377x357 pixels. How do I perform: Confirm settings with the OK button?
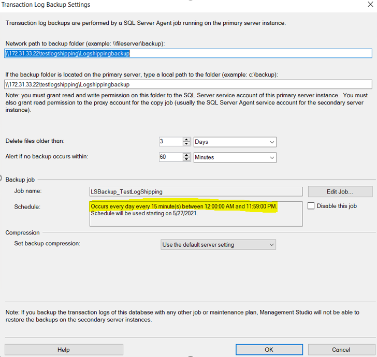click(x=269, y=350)
